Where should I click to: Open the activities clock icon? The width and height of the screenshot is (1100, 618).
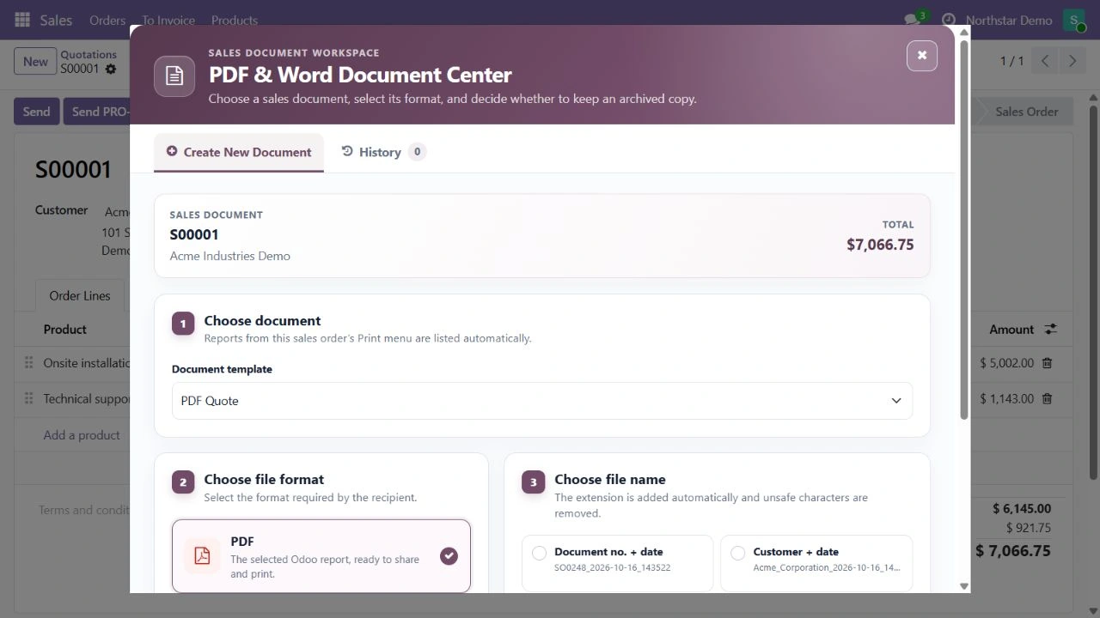(x=948, y=20)
